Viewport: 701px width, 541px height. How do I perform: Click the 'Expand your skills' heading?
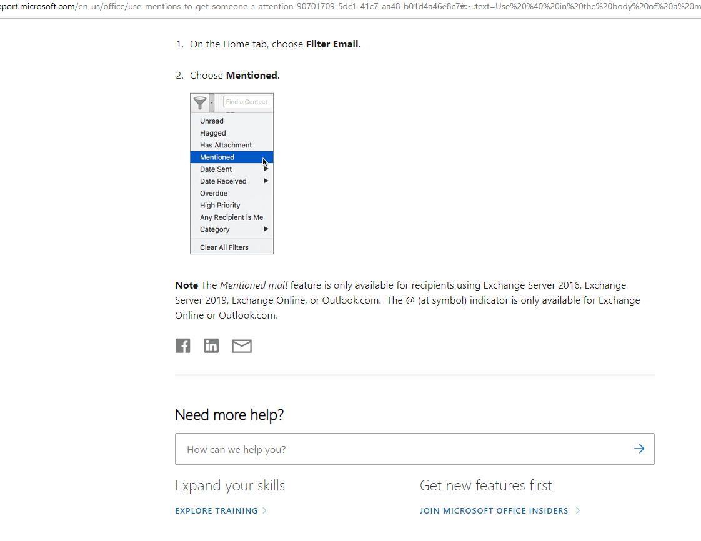pyautogui.click(x=230, y=485)
